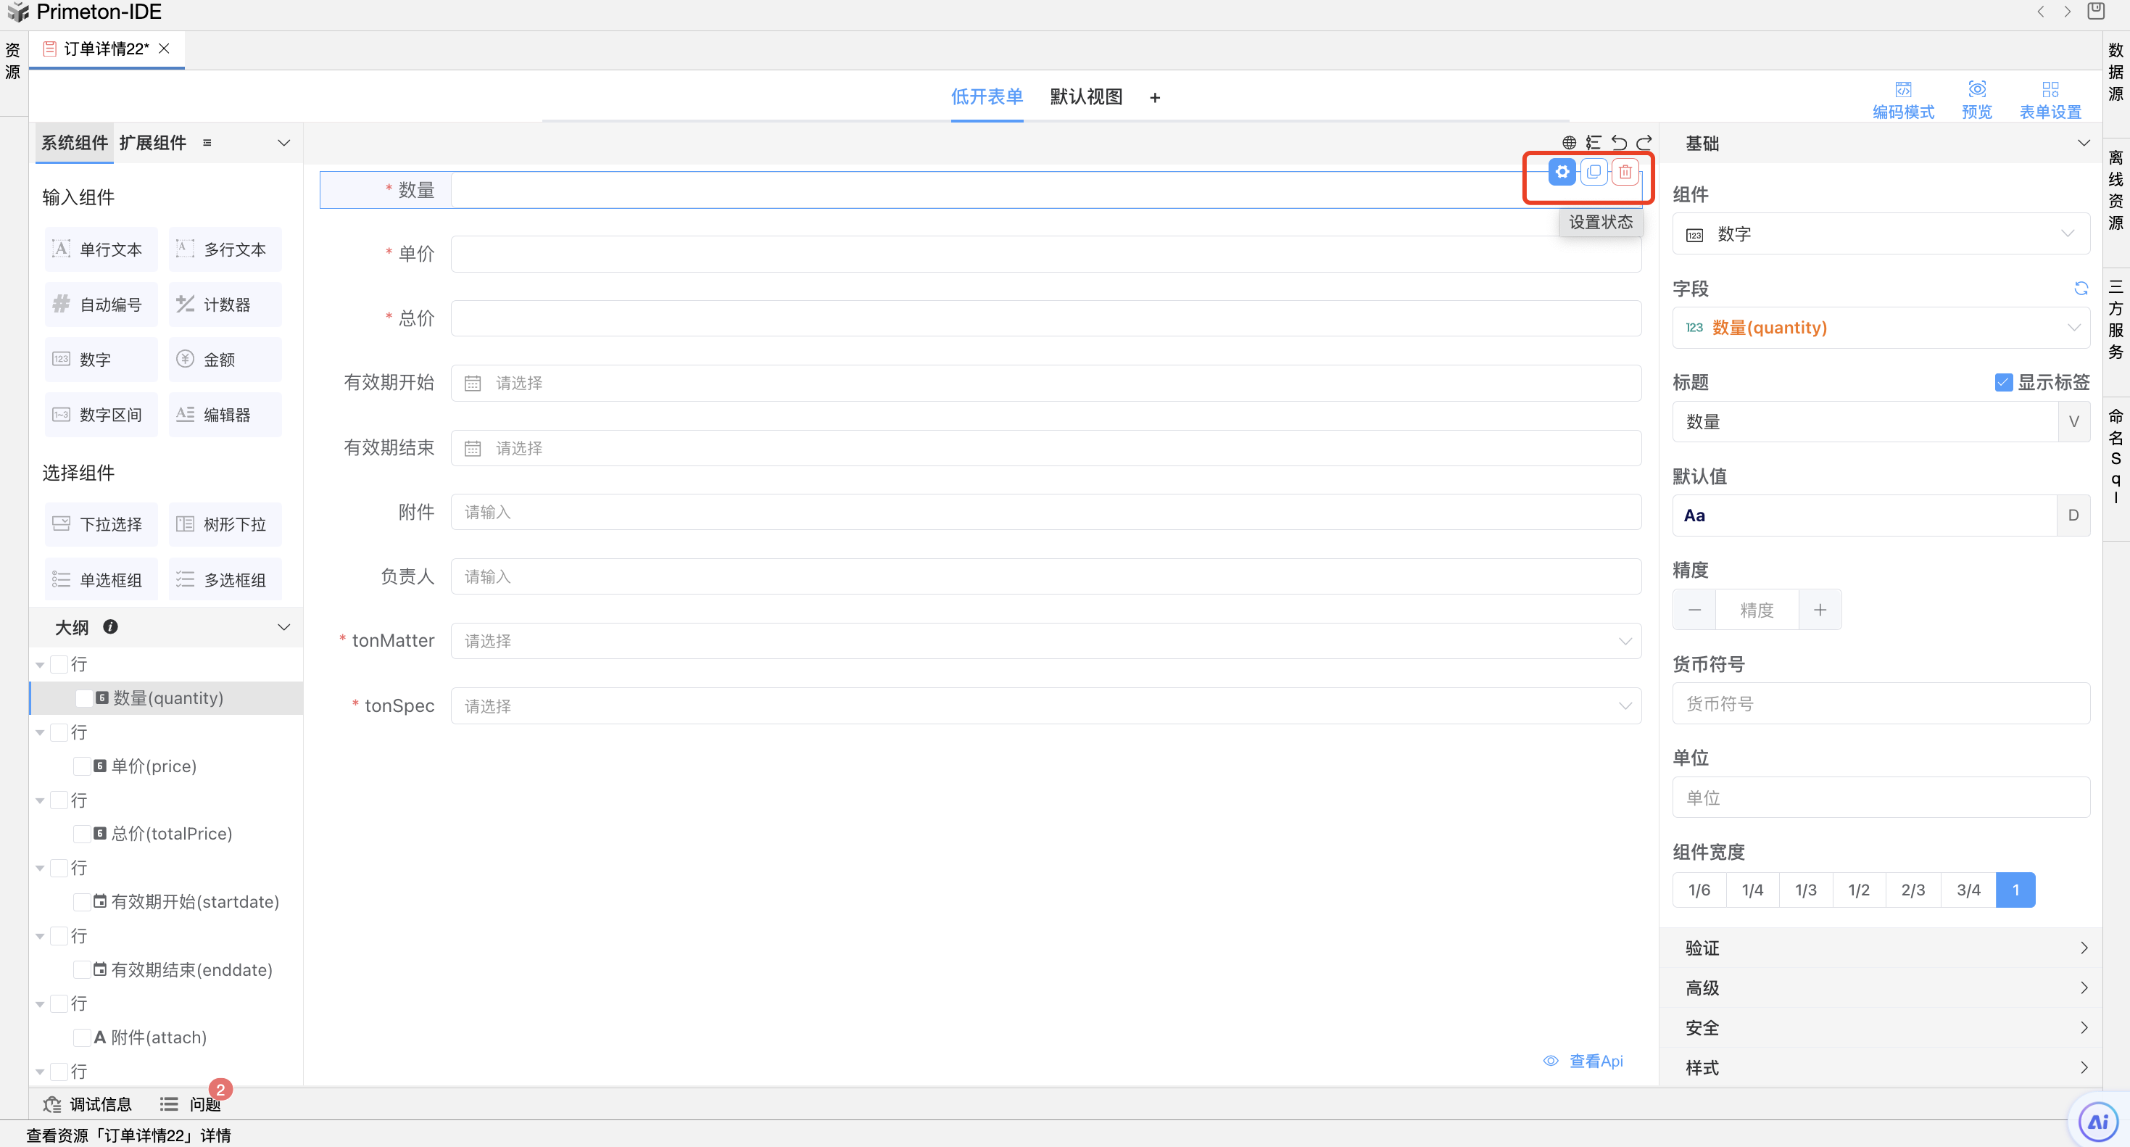
Task: Click the globe icon in the canvas toolbar
Action: tap(1569, 142)
